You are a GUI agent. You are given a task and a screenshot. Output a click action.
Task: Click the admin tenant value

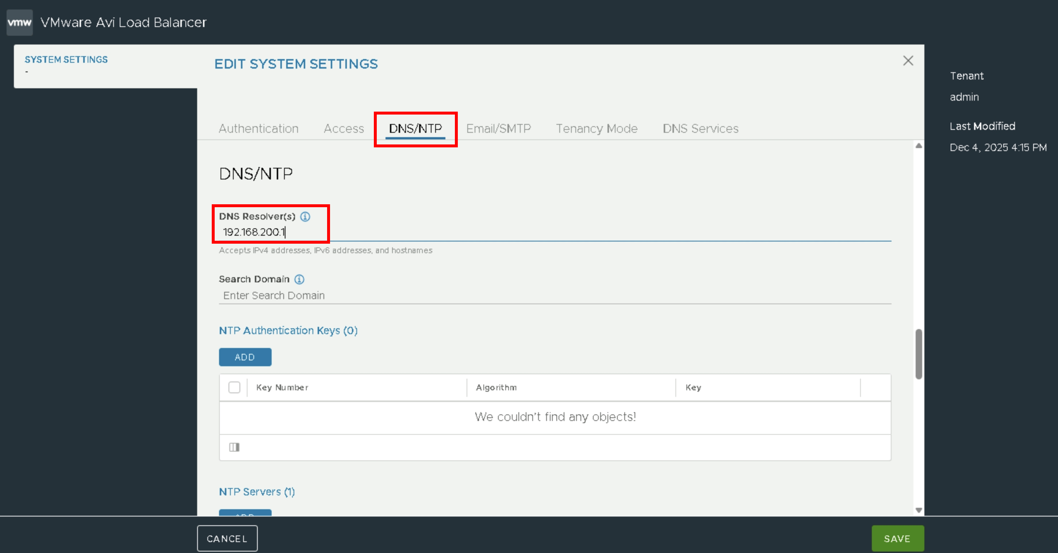[x=965, y=97]
